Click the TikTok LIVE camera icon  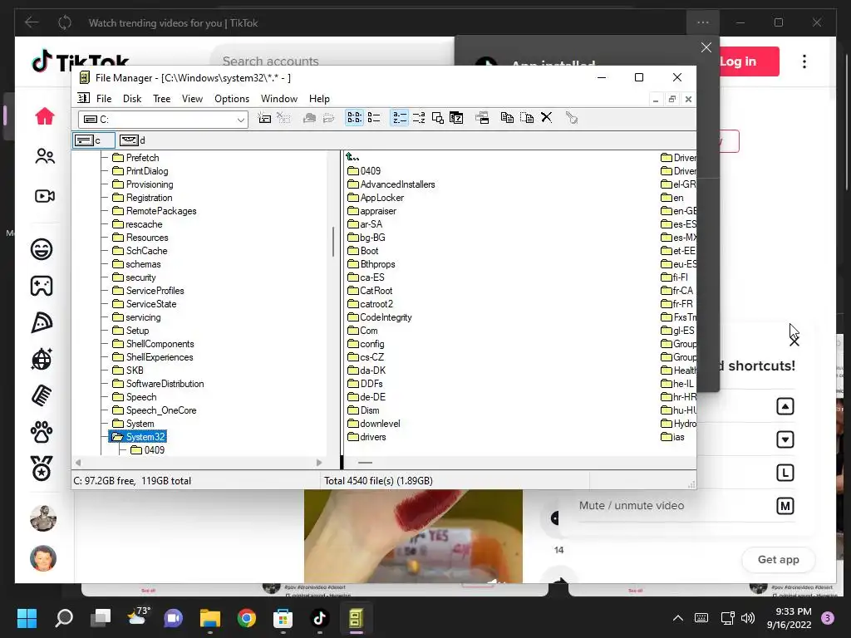click(45, 196)
